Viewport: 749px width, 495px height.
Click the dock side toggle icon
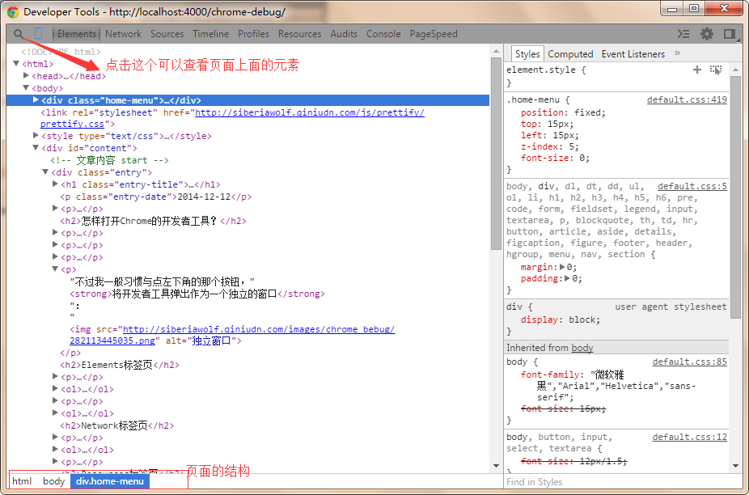(730, 34)
